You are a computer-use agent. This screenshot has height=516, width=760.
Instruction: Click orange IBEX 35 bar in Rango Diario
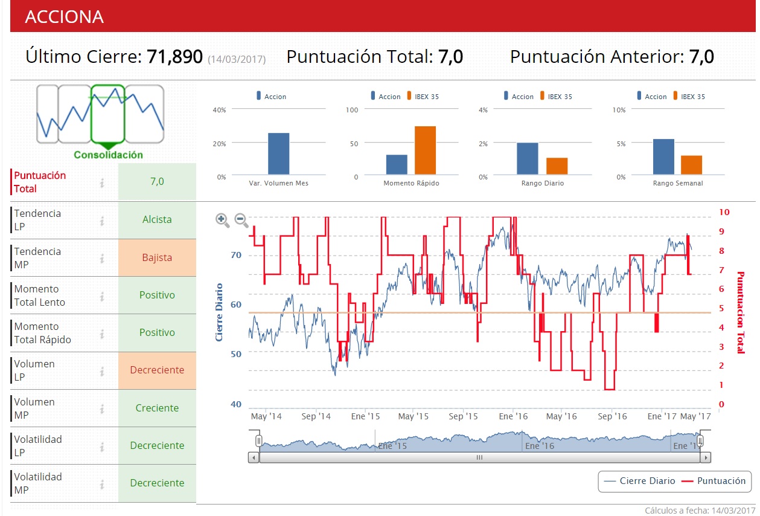(x=557, y=167)
